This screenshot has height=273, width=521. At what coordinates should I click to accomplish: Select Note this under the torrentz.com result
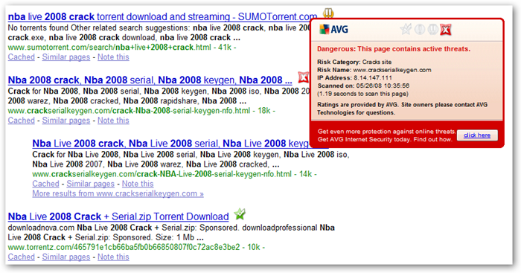(113, 257)
